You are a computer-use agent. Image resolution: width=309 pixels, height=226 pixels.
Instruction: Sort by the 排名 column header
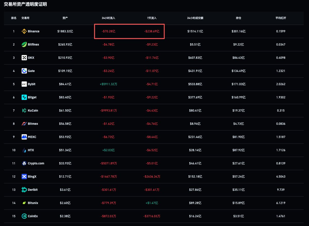click(x=14, y=18)
